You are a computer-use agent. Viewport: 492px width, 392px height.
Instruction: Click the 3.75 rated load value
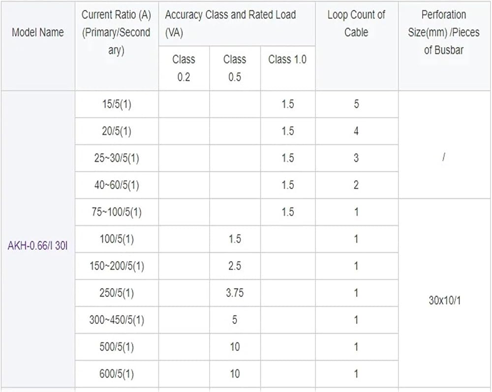[235, 293]
